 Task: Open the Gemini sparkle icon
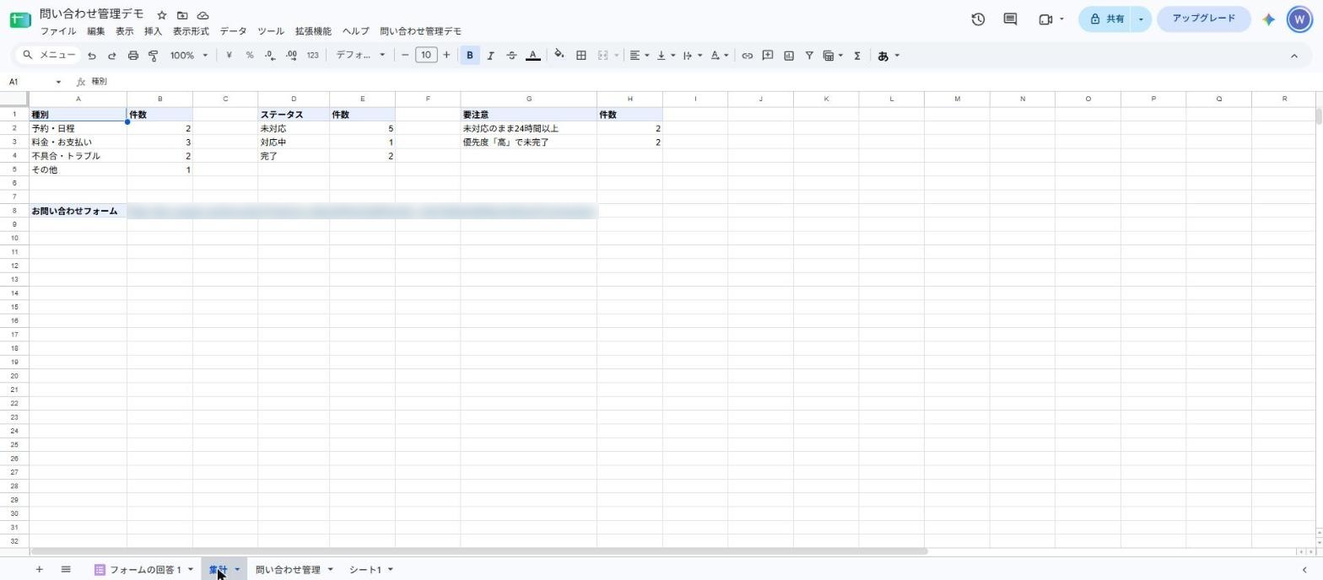[1268, 19]
